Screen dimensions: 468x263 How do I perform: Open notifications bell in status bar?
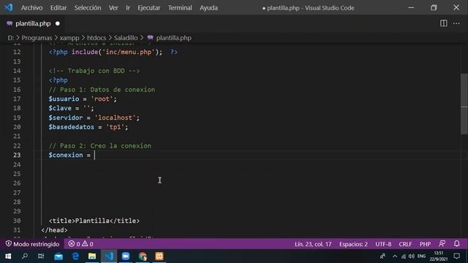[x=456, y=244]
